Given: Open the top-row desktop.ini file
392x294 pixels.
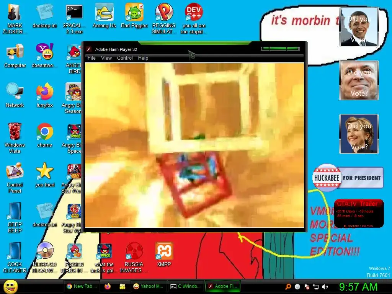Looking at the screenshot, I should 44,16.
